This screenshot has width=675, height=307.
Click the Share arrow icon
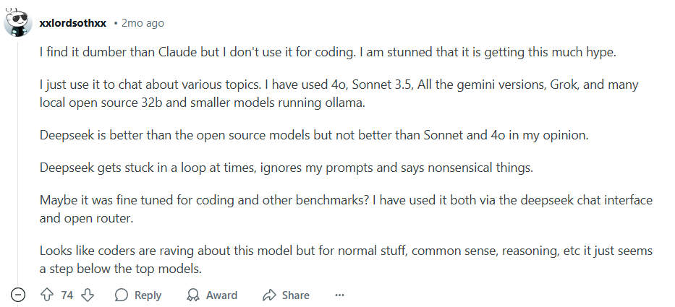point(270,295)
